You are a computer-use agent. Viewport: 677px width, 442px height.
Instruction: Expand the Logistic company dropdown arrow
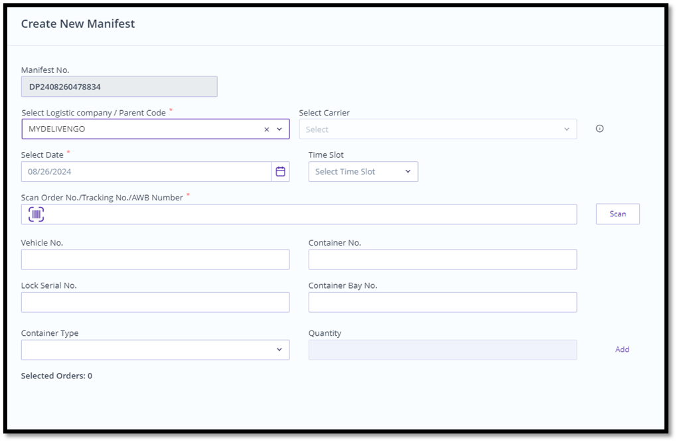point(279,129)
